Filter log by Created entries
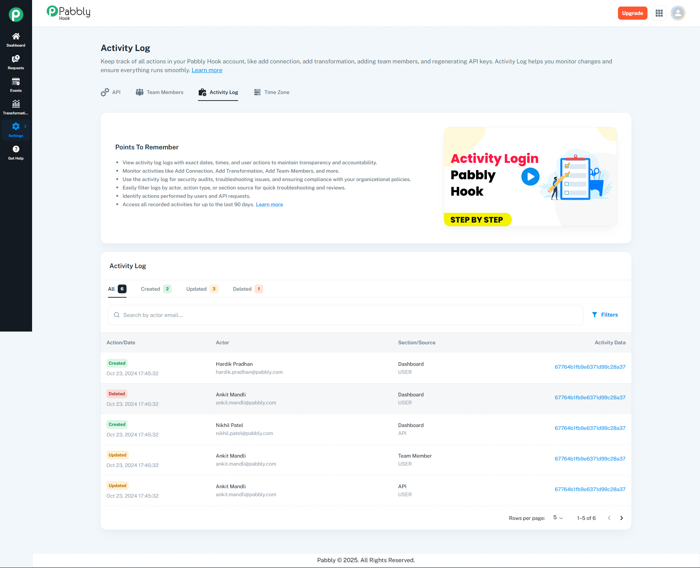700x568 pixels. click(156, 289)
